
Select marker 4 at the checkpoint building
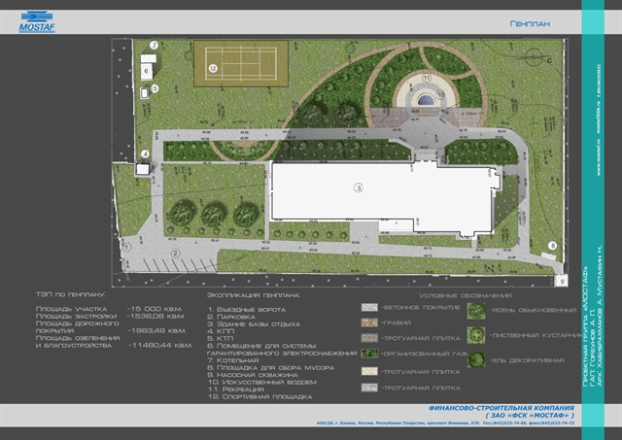[x=143, y=154]
